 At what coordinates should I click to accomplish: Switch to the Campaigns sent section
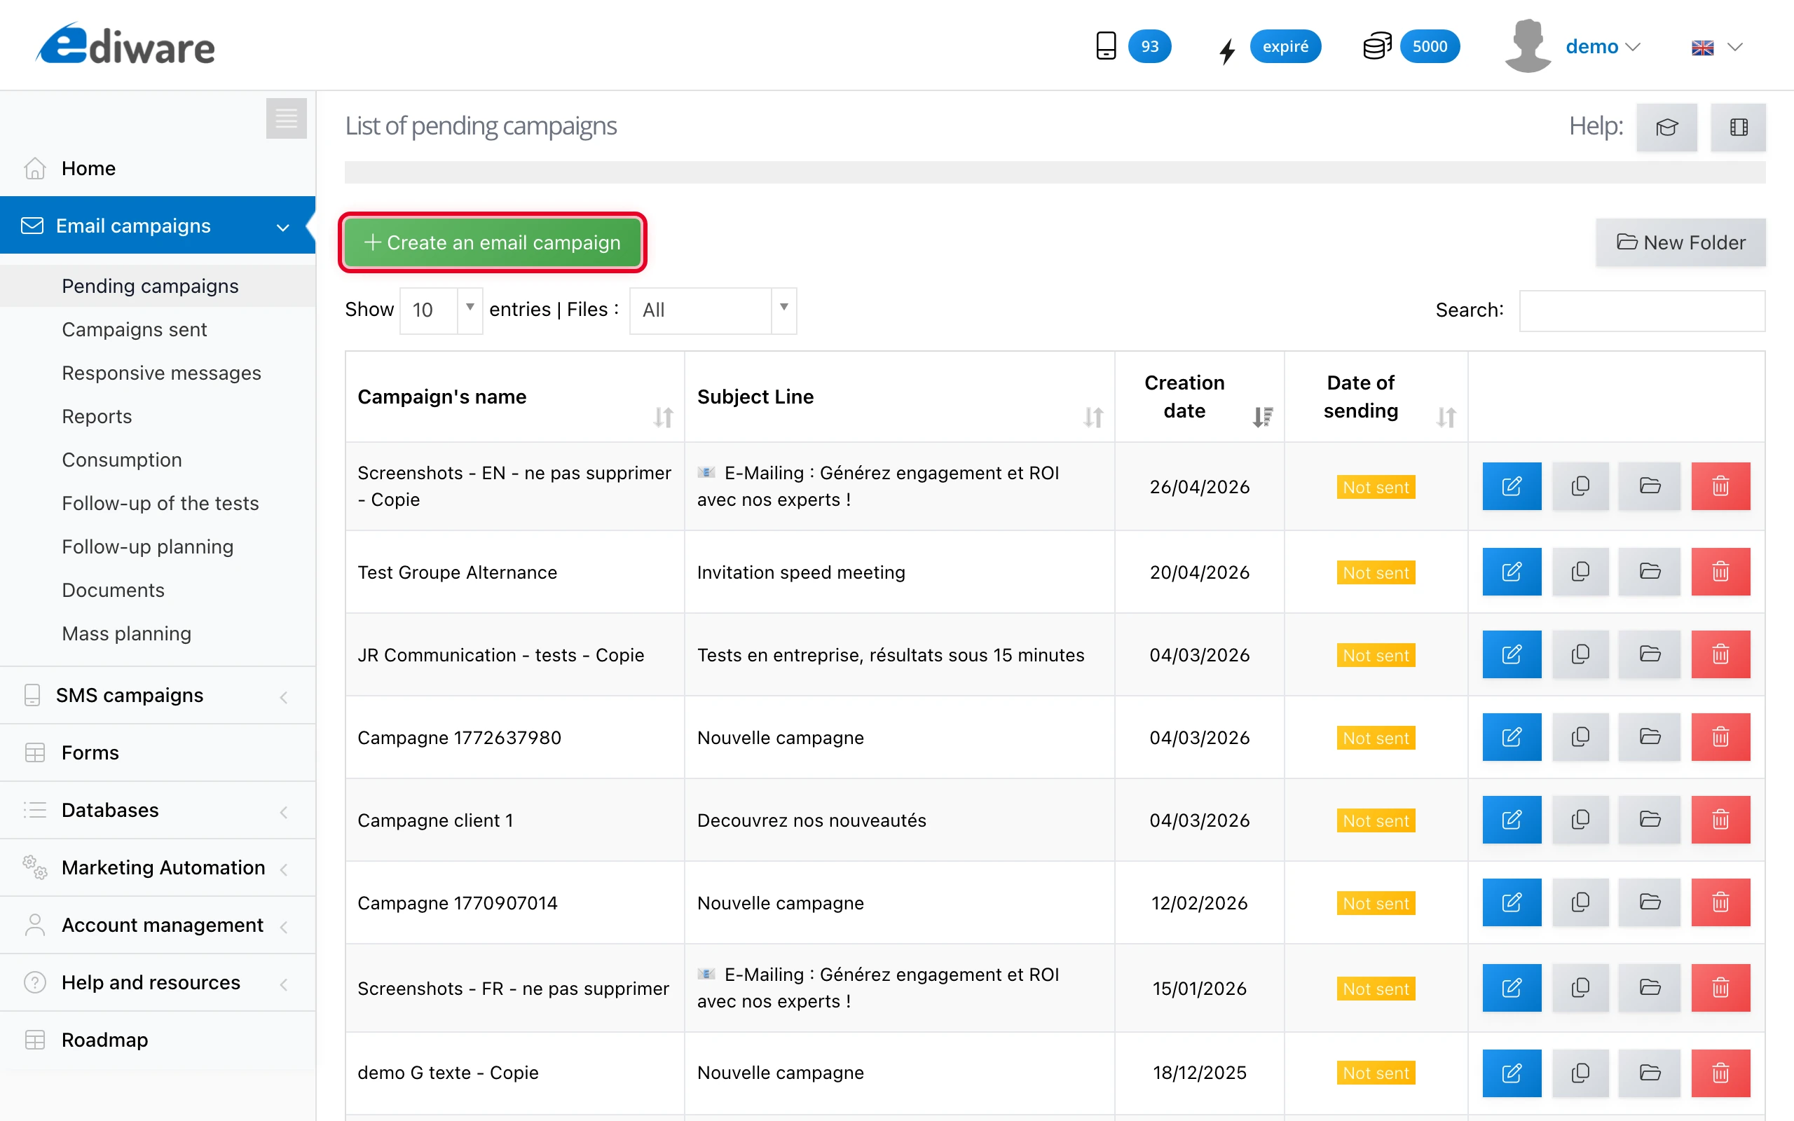(134, 329)
